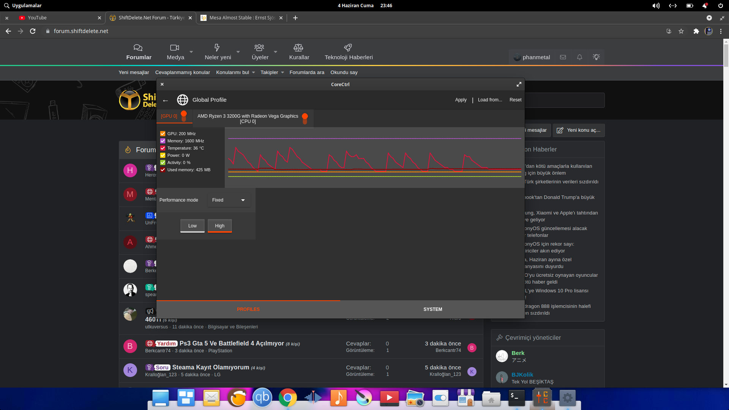Bookmark page with star icon
The image size is (729, 410).
tap(681, 31)
